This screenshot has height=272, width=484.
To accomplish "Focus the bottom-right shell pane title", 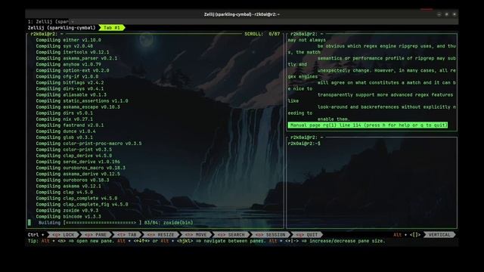I will (x=307, y=138).
